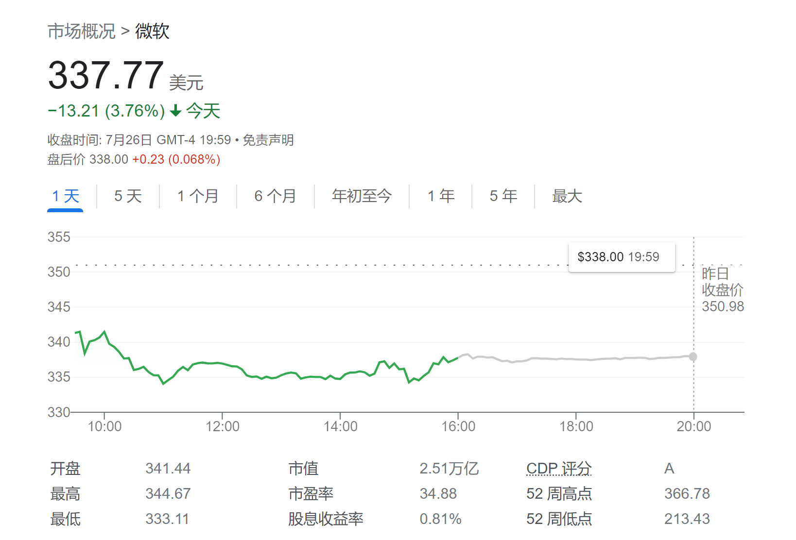Switch to the 5天 chart tab
Viewport: 796px width, 540px height.
coord(127,196)
